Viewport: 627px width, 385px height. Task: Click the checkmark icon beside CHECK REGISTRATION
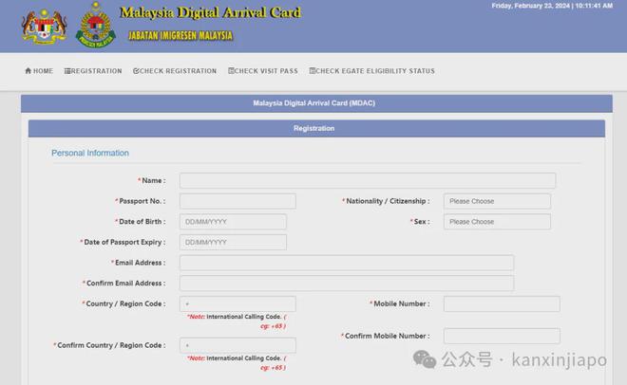tap(136, 71)
